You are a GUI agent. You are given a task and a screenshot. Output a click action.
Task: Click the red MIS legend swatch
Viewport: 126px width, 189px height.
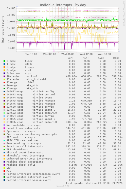(4, 171)
